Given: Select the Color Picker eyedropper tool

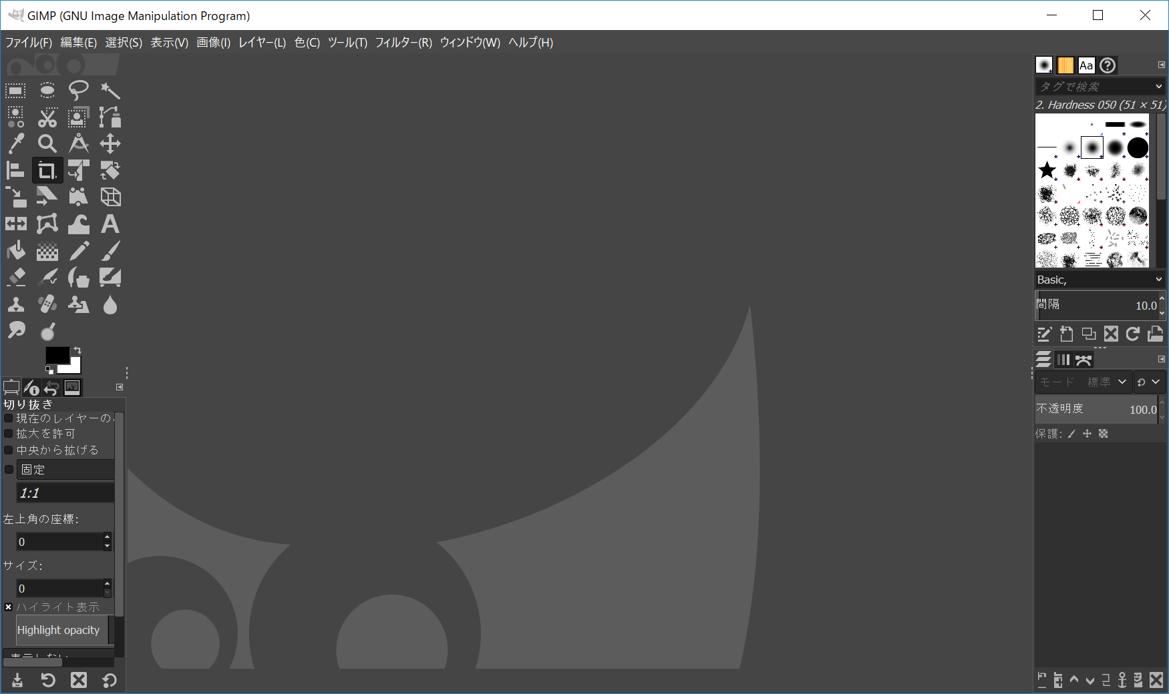Looking at the screenshot, I should click(x=16, y=143).
